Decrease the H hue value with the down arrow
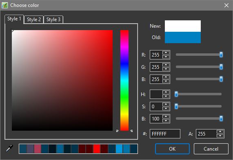 coord(166,96)
